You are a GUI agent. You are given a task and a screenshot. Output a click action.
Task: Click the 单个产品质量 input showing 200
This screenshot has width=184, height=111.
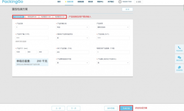pos(72,52)
